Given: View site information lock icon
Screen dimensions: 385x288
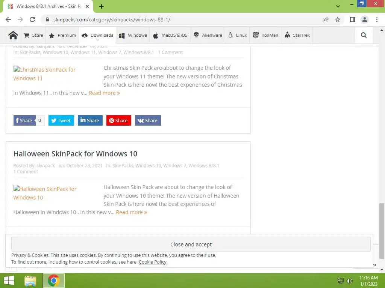Looking at the screenshot, I should (x=47, y=19).
